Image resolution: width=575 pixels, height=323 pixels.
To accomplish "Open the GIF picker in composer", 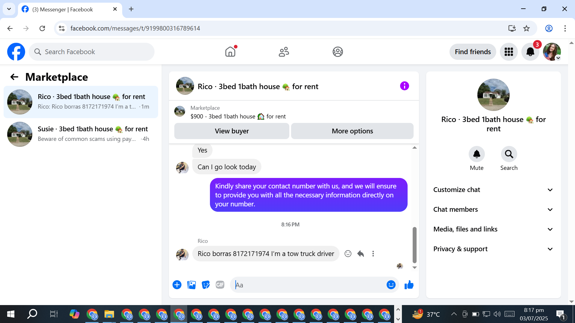I will point(220,285).
